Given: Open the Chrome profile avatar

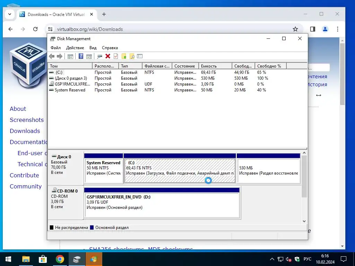Looking at the screenshot, I should point(325,29).
